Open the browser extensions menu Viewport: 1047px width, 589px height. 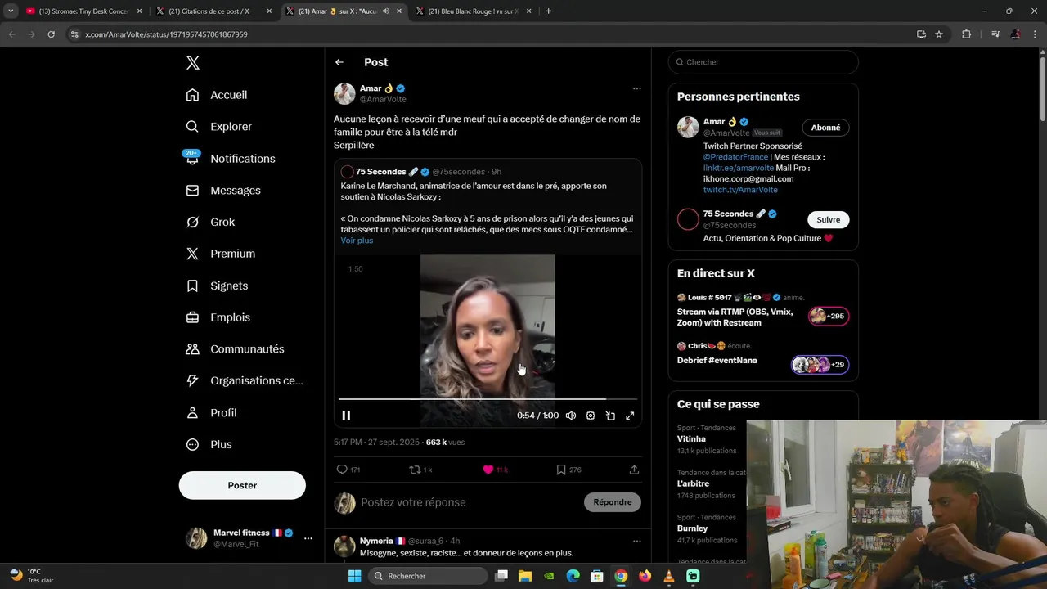(x=966, y=34)
